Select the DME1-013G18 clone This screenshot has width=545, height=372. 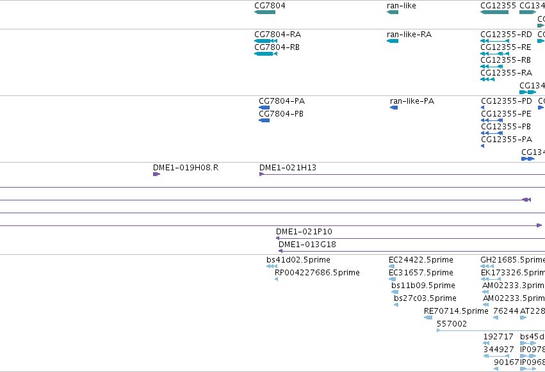pos(412,251)
